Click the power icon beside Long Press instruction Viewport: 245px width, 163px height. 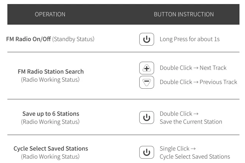tap(146, 39)
